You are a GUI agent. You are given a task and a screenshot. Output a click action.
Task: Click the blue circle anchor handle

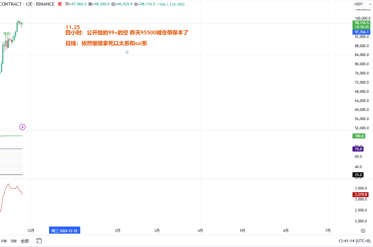point(127,52)
